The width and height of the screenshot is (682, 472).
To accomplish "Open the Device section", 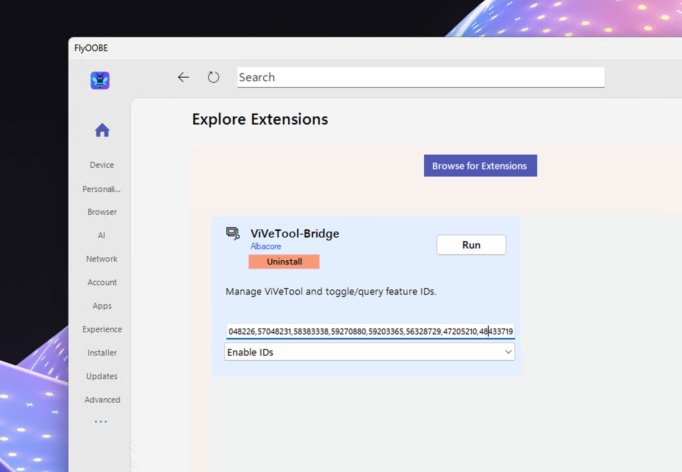I will 102,165.
